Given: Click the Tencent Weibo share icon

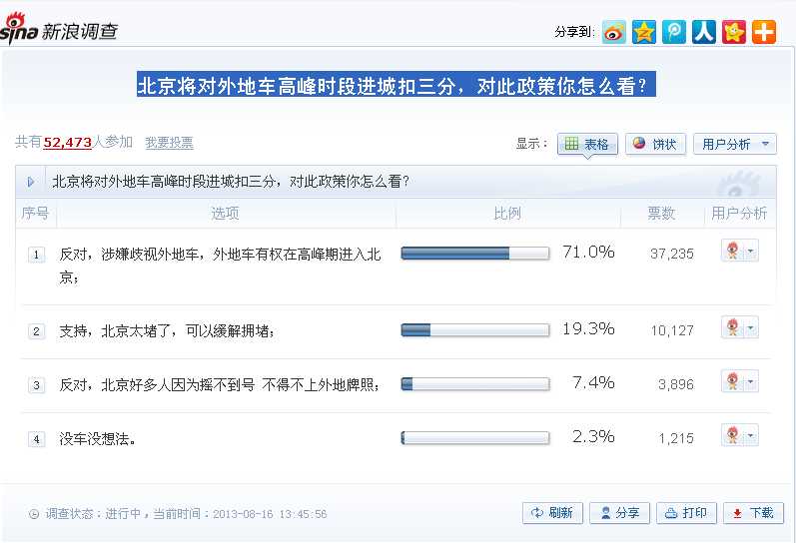Looking at the screenshot, I should [674, 33].
